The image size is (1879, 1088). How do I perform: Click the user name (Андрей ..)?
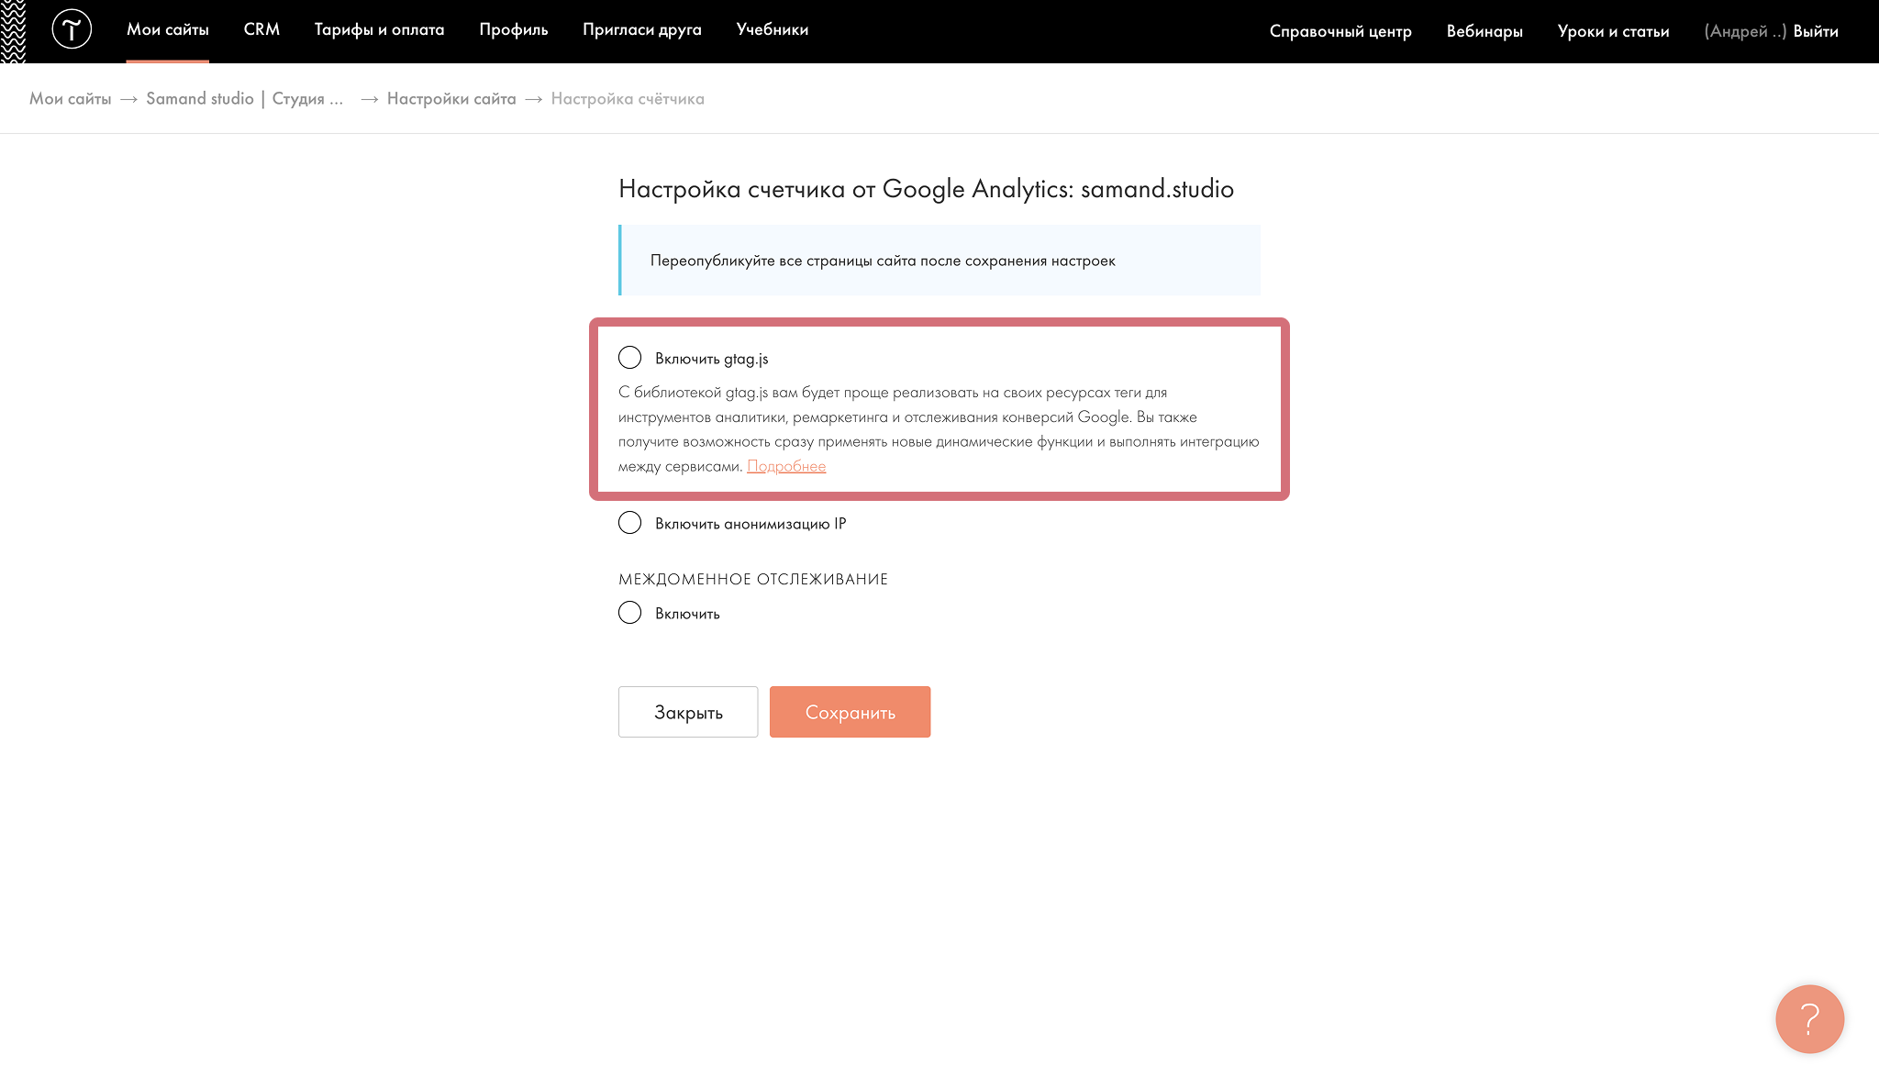point(1745,31)
